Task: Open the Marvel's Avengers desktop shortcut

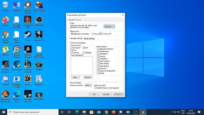Action: pos(28,52)
